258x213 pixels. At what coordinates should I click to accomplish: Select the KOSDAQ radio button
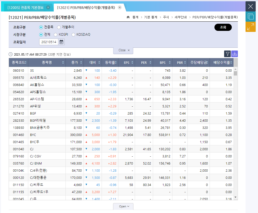click(x=73, y=35)
